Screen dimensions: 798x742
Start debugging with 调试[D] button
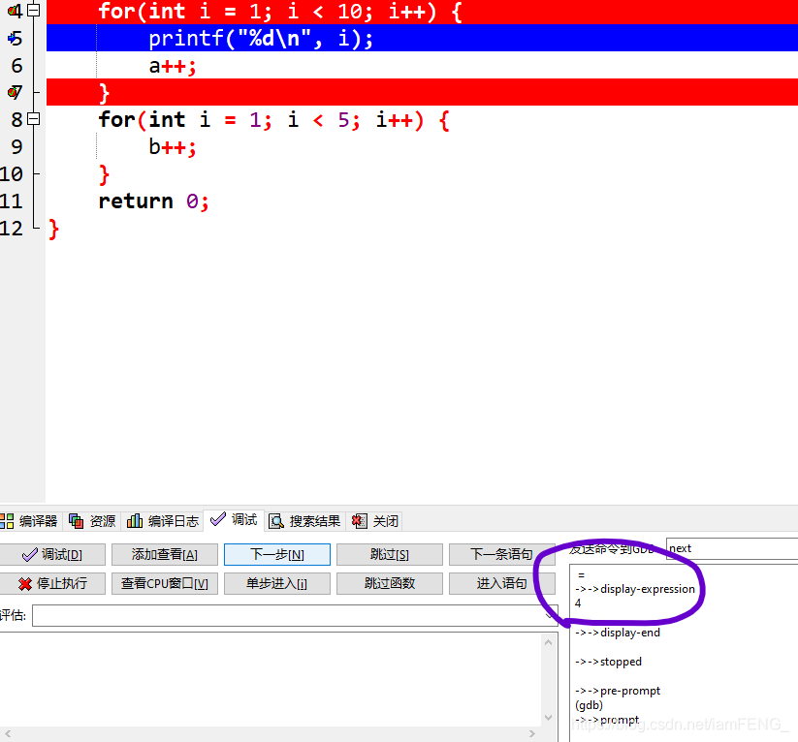[x=52, y=554]
